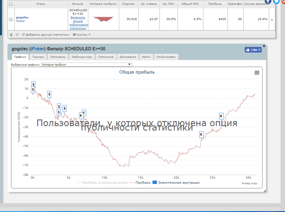Click iPoker link under gogolec in table
The image size is (285, 212).
coord(20,21)
